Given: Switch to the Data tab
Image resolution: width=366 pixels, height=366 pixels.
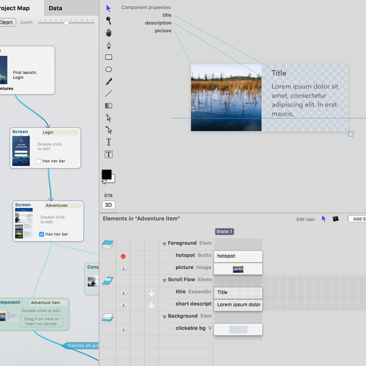Looking at the screenshot, I should click(x=55, y=8).
